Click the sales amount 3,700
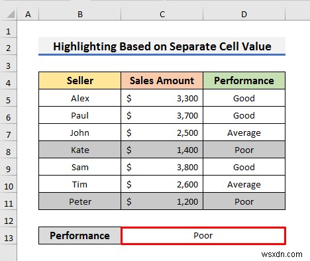This screenshot has height=261, width=310. [x=162, y=115]
